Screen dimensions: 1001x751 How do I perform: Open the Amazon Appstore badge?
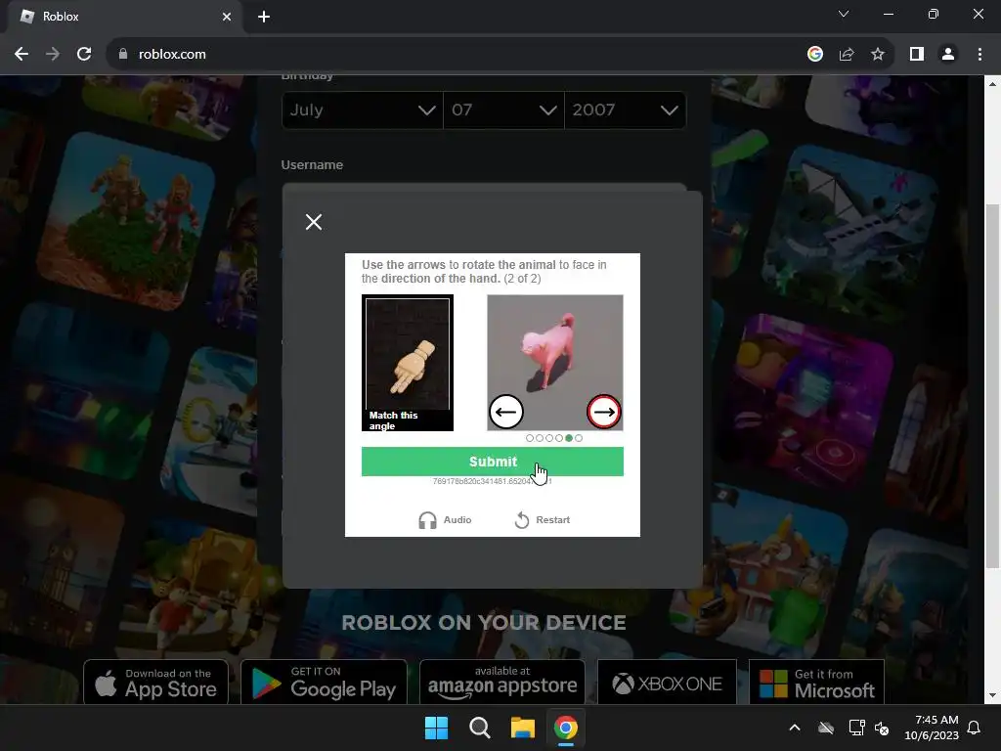[x=501, y=683]
